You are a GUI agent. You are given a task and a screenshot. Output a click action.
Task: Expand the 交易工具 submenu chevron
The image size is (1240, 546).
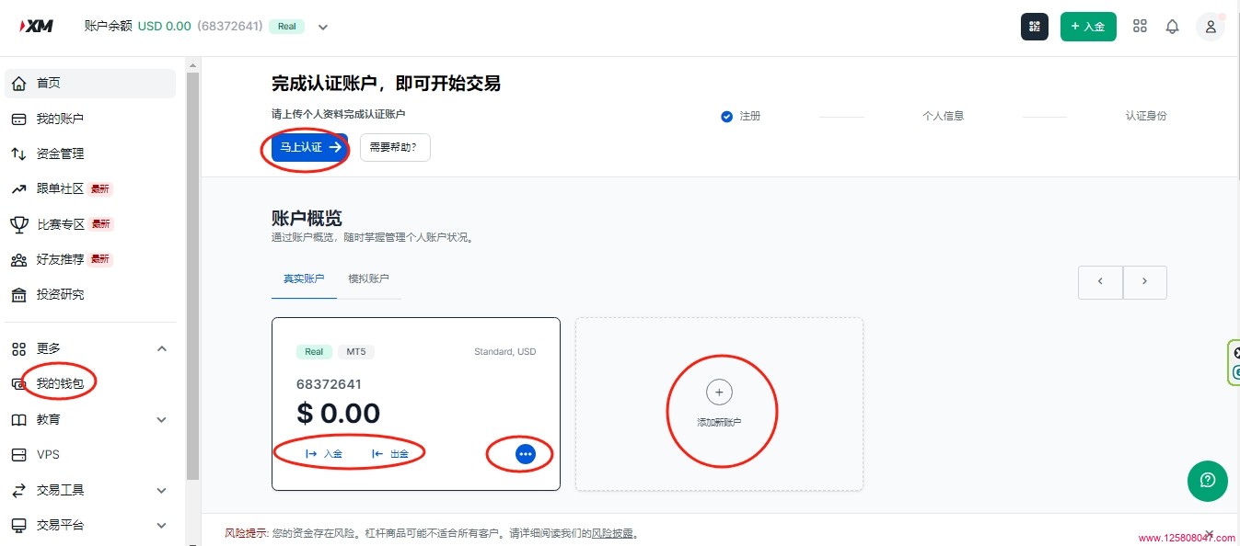162,490
